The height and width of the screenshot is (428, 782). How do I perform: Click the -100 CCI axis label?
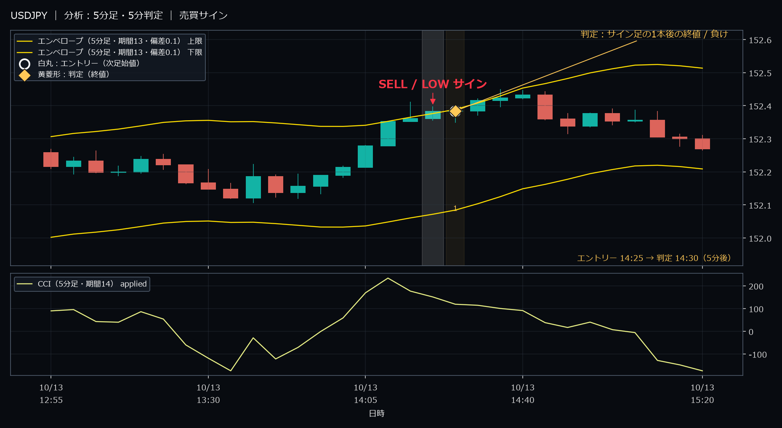[758, 354]
